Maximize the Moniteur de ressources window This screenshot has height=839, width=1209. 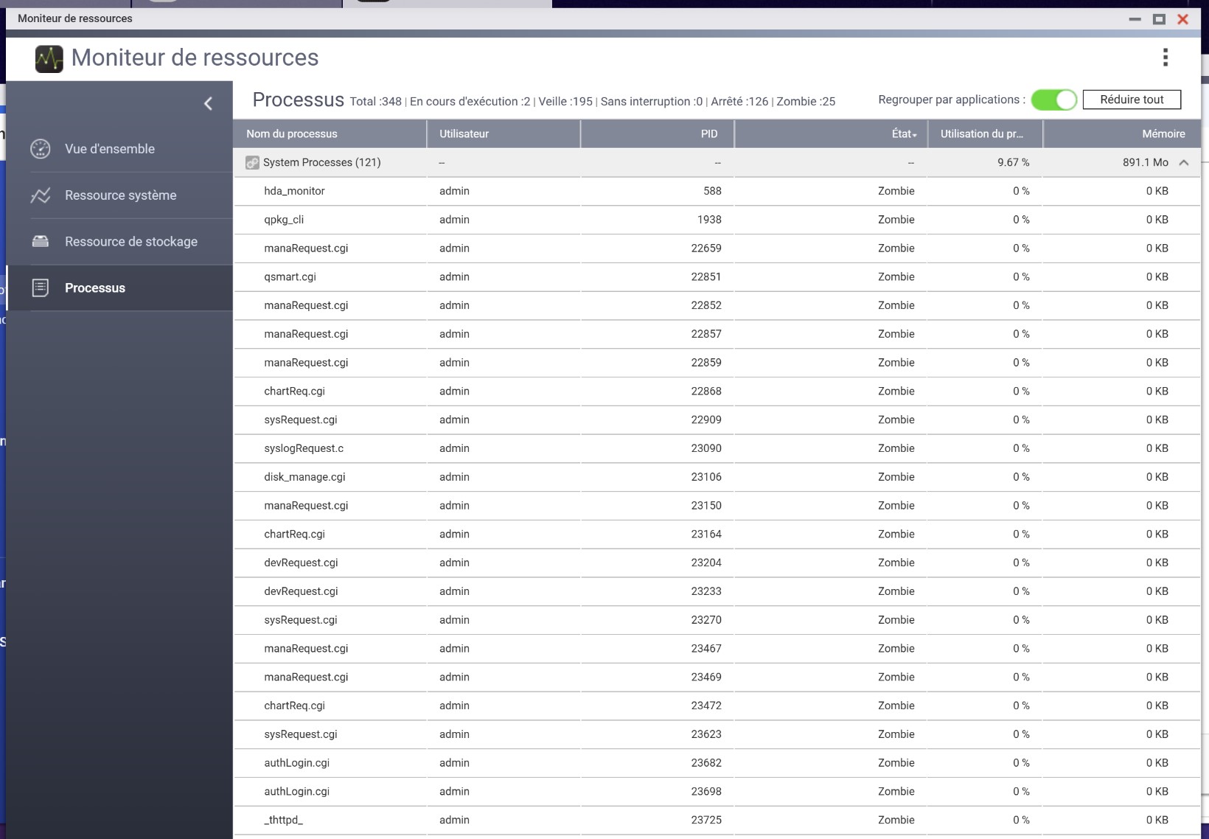1159,19
